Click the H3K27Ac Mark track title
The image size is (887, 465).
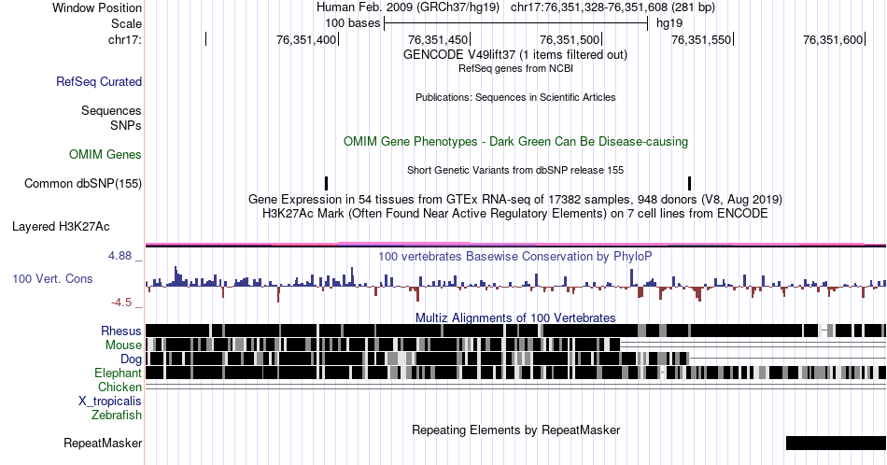(515, 213)
